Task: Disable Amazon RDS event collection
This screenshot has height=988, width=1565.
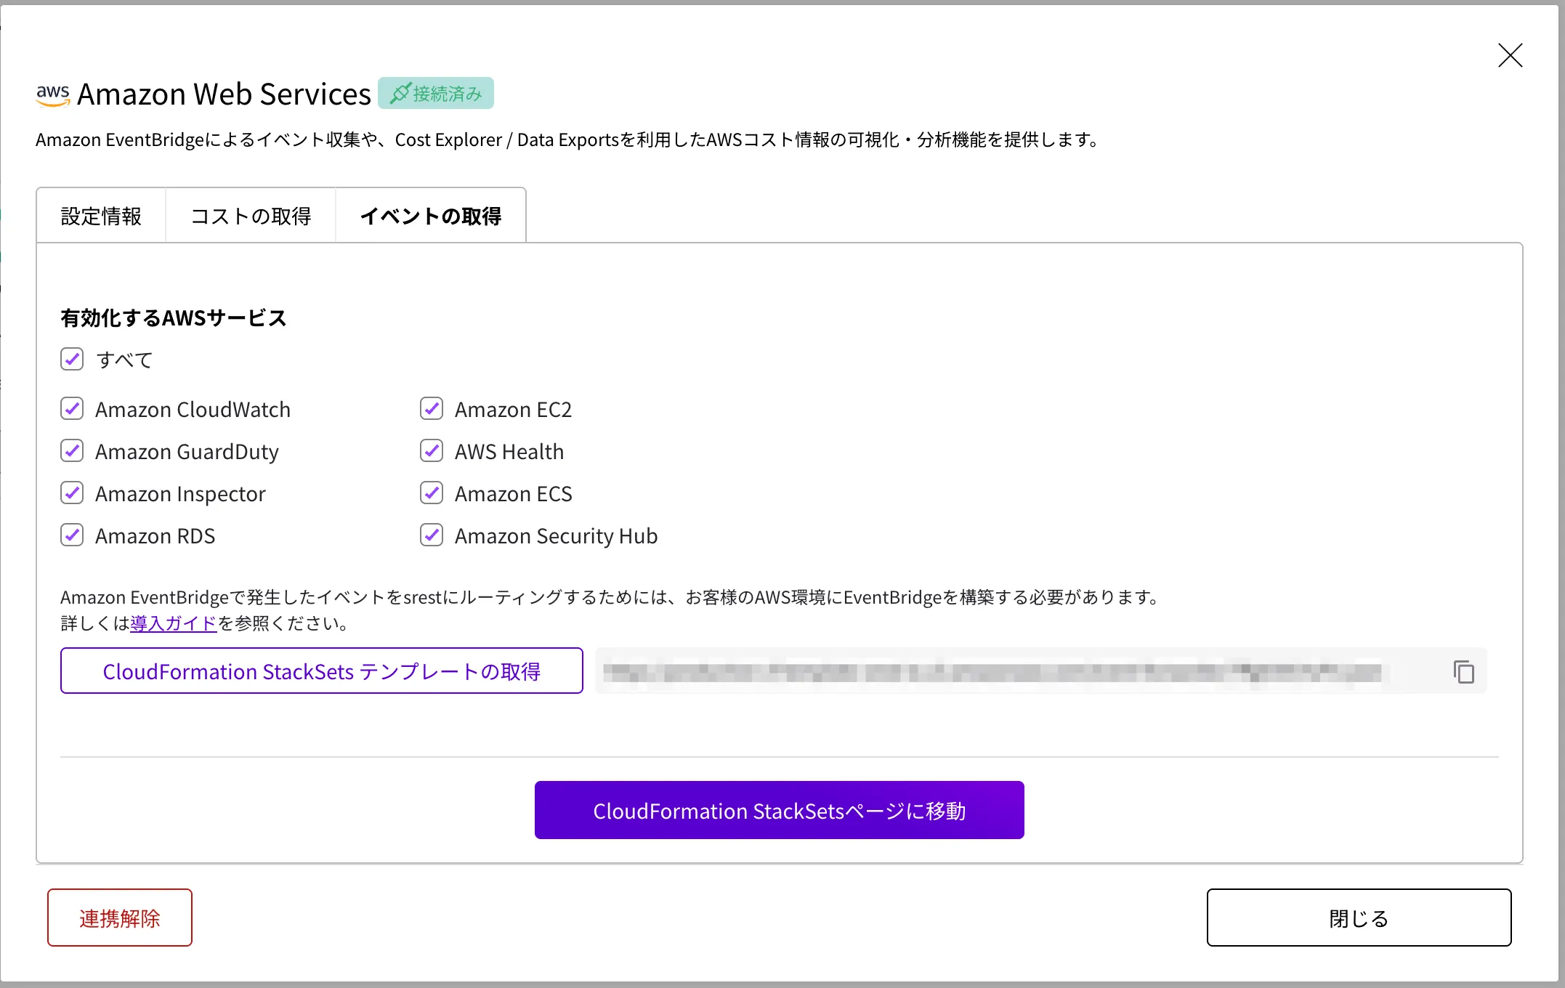Action: point(72,535)
